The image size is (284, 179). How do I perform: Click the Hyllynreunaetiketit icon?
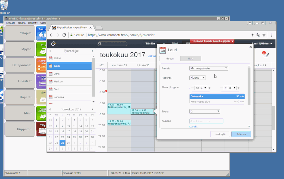[41, 81]
